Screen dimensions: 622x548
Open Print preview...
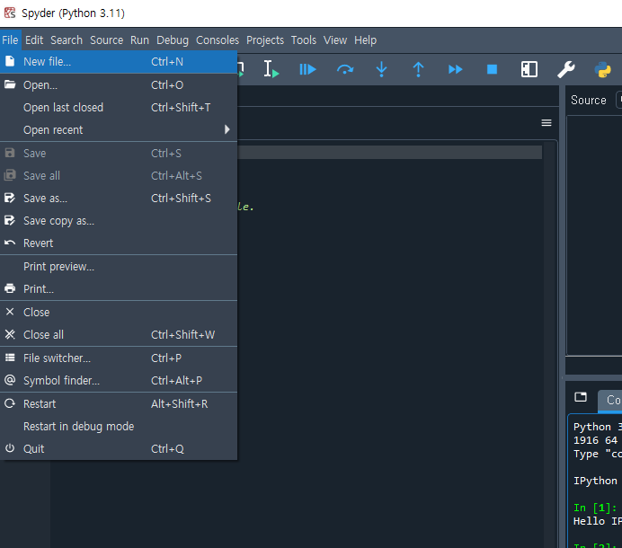119,267
